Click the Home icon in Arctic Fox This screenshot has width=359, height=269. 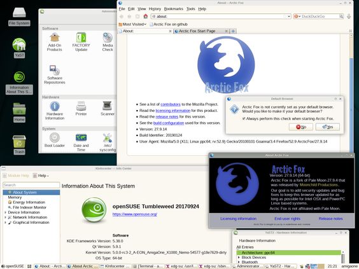tap(145, 17)
